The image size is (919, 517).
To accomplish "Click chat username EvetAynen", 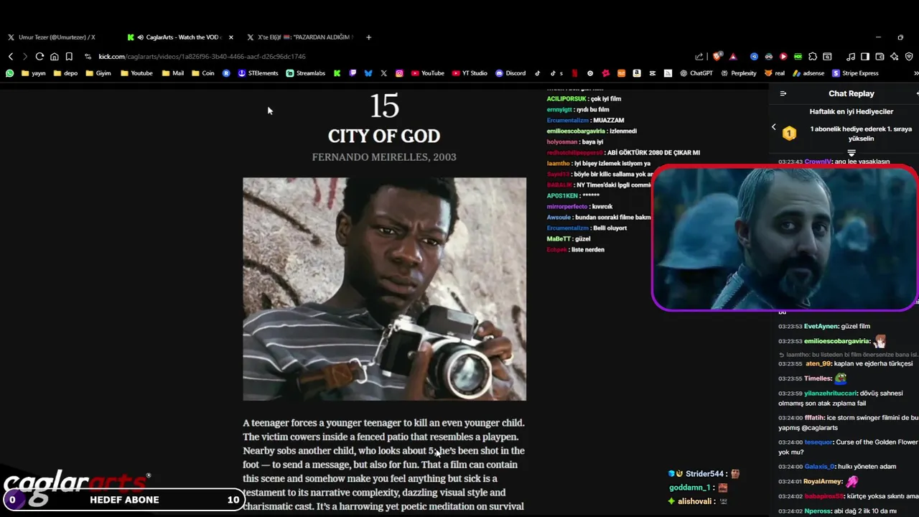I will click(822, 326).
